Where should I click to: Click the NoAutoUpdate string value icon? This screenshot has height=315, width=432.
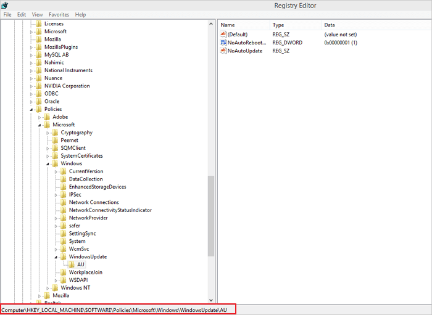point(223,51)
